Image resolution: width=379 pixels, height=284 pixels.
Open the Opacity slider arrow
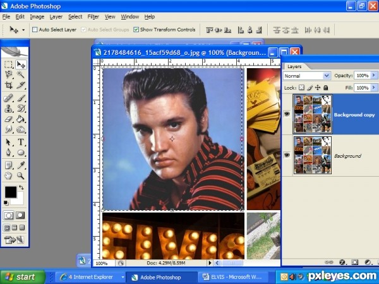[x=374, y=75]
